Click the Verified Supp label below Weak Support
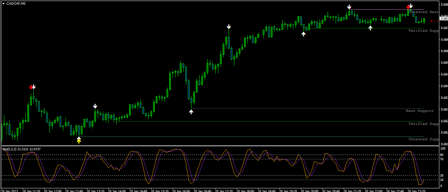Screen dimensions: 448x192 [423, 124]
